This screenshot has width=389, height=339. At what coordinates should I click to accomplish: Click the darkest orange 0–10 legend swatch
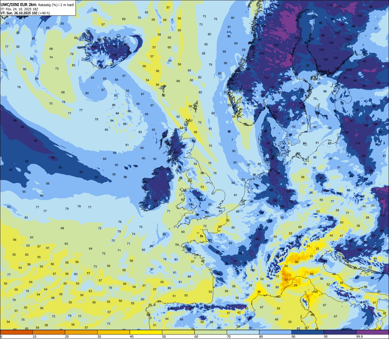[16, 332]
